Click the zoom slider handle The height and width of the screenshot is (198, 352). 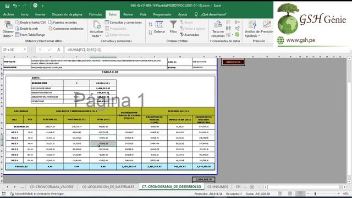(x=315, y=194)
